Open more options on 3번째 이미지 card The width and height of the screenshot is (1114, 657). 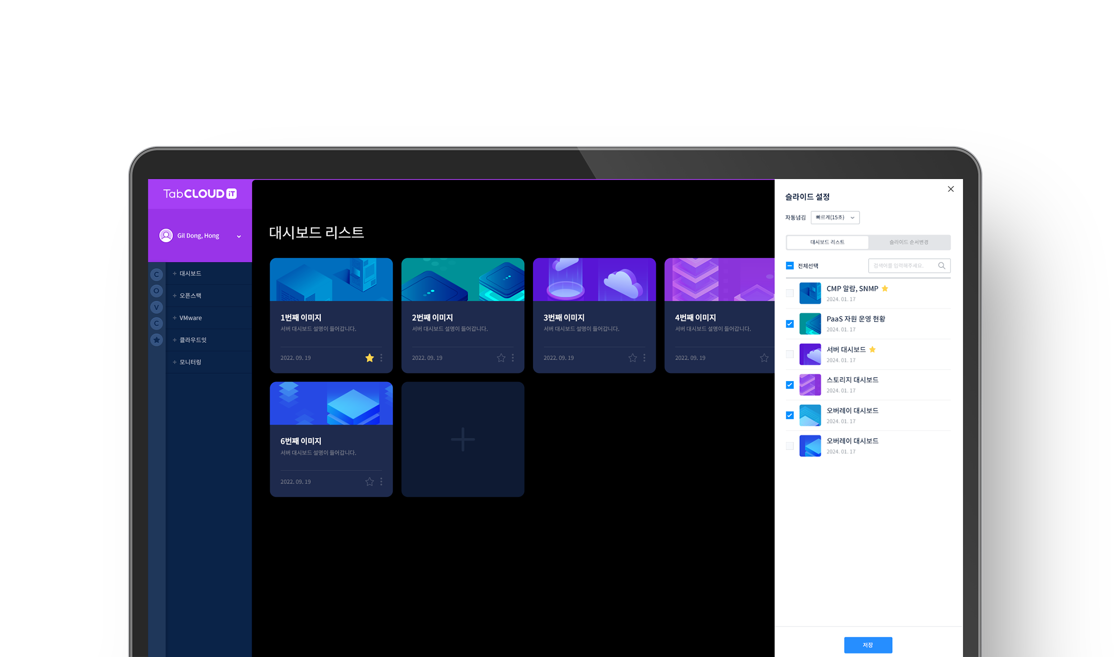point(644,358)
